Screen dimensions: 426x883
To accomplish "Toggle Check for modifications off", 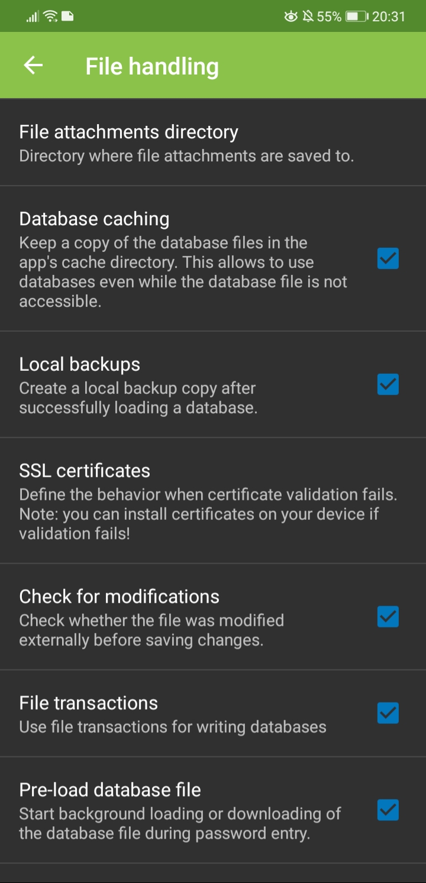I will 388,617.
